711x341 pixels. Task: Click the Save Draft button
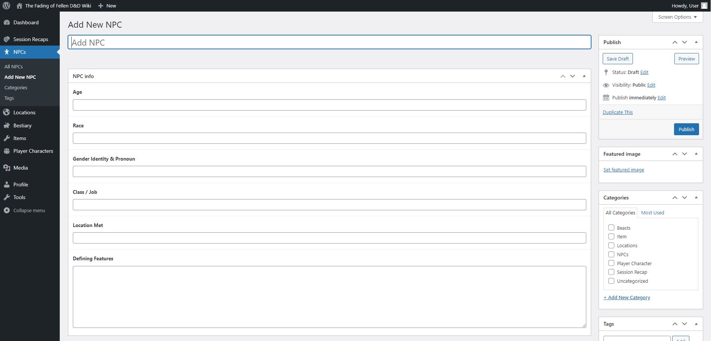(x=618, y=59)
